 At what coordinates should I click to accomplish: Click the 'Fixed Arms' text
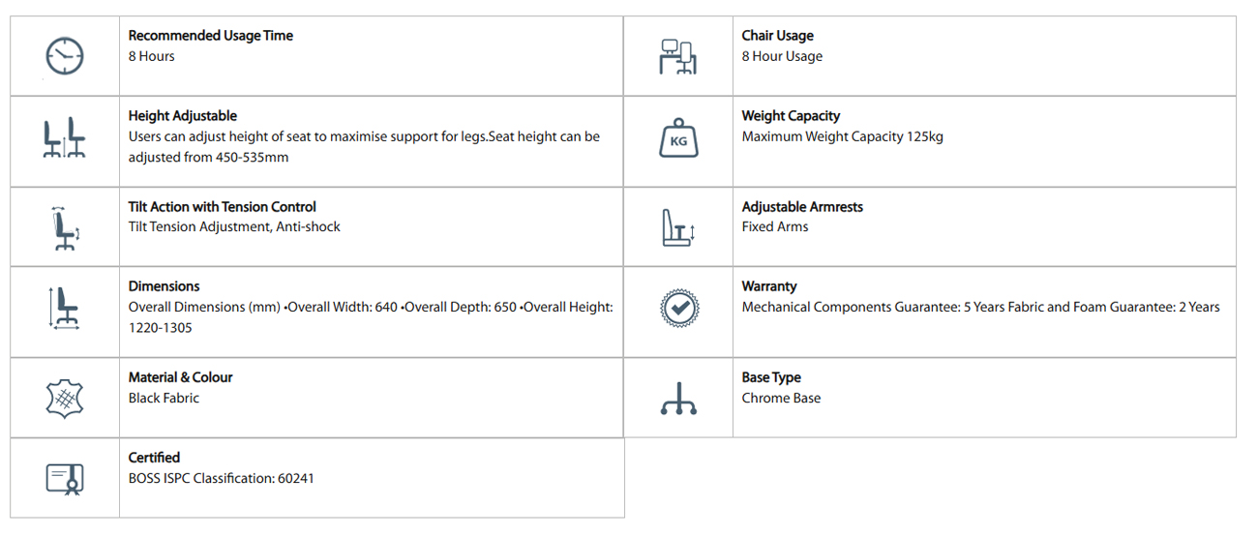click(774, 227)
